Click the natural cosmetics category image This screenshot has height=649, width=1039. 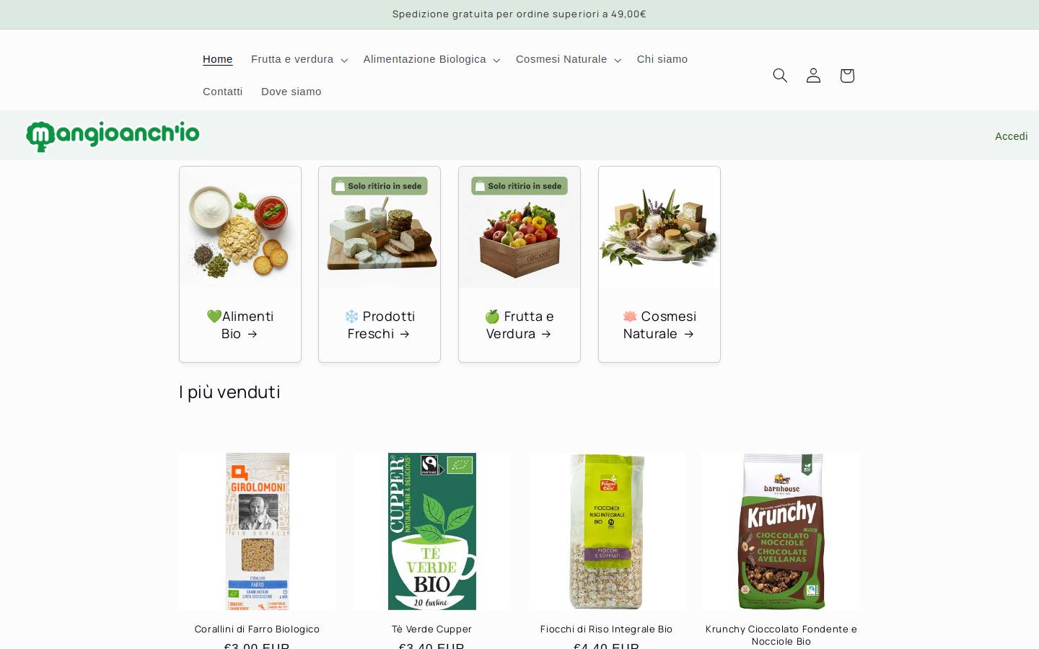click(x=659, y=227)
